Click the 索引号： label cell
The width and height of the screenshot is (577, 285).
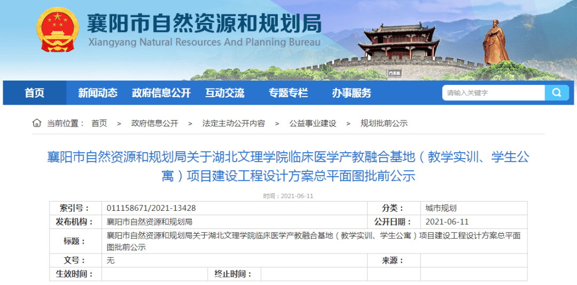pos(76,208)
